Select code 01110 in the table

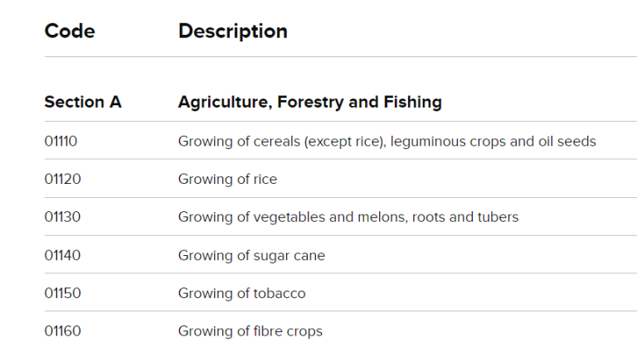[61, 142]
